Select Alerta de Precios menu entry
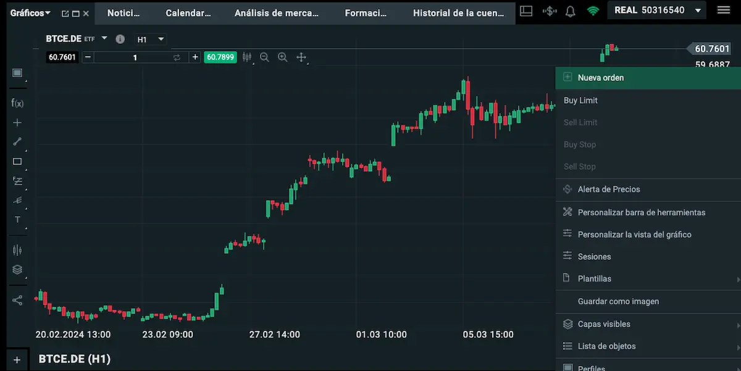 pos(608,190)
